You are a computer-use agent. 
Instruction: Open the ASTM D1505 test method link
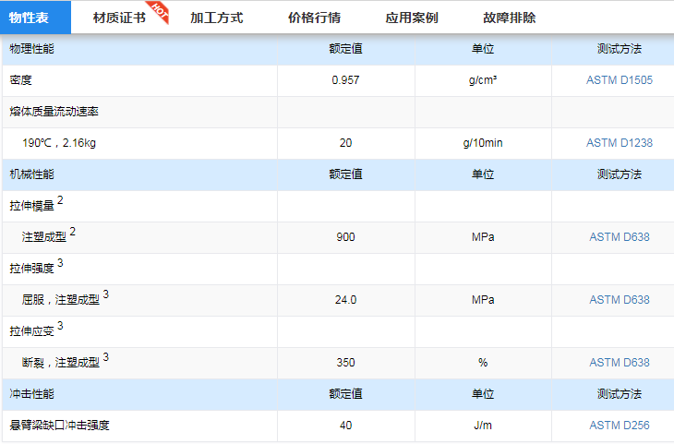[619, 80]
